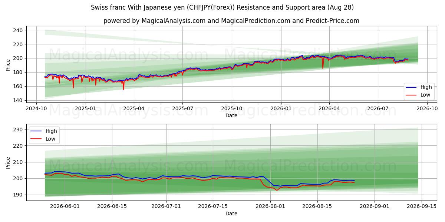Click the 210 price tick on bottom chart

coord(19,162)
